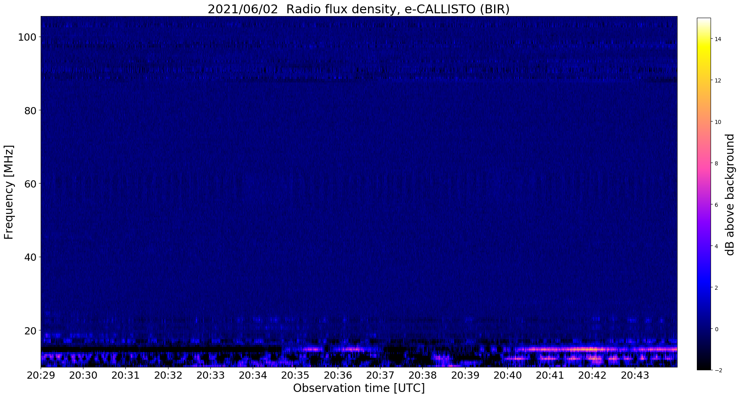
Task: Click the 'dB above background' colorbar label
Action: tap(730, 194)
